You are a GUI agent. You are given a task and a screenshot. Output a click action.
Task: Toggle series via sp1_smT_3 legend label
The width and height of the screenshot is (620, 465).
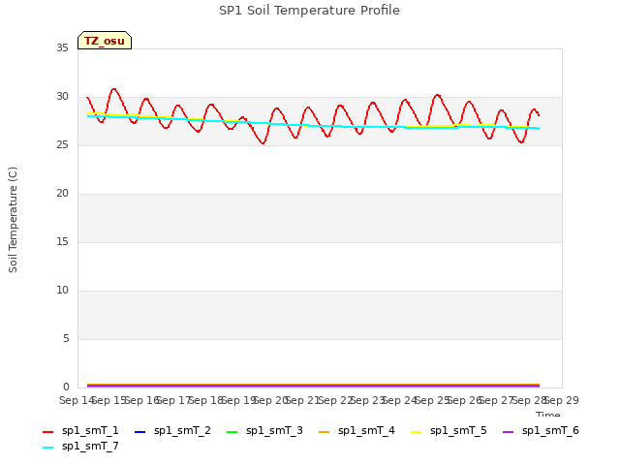click(274, 430)
